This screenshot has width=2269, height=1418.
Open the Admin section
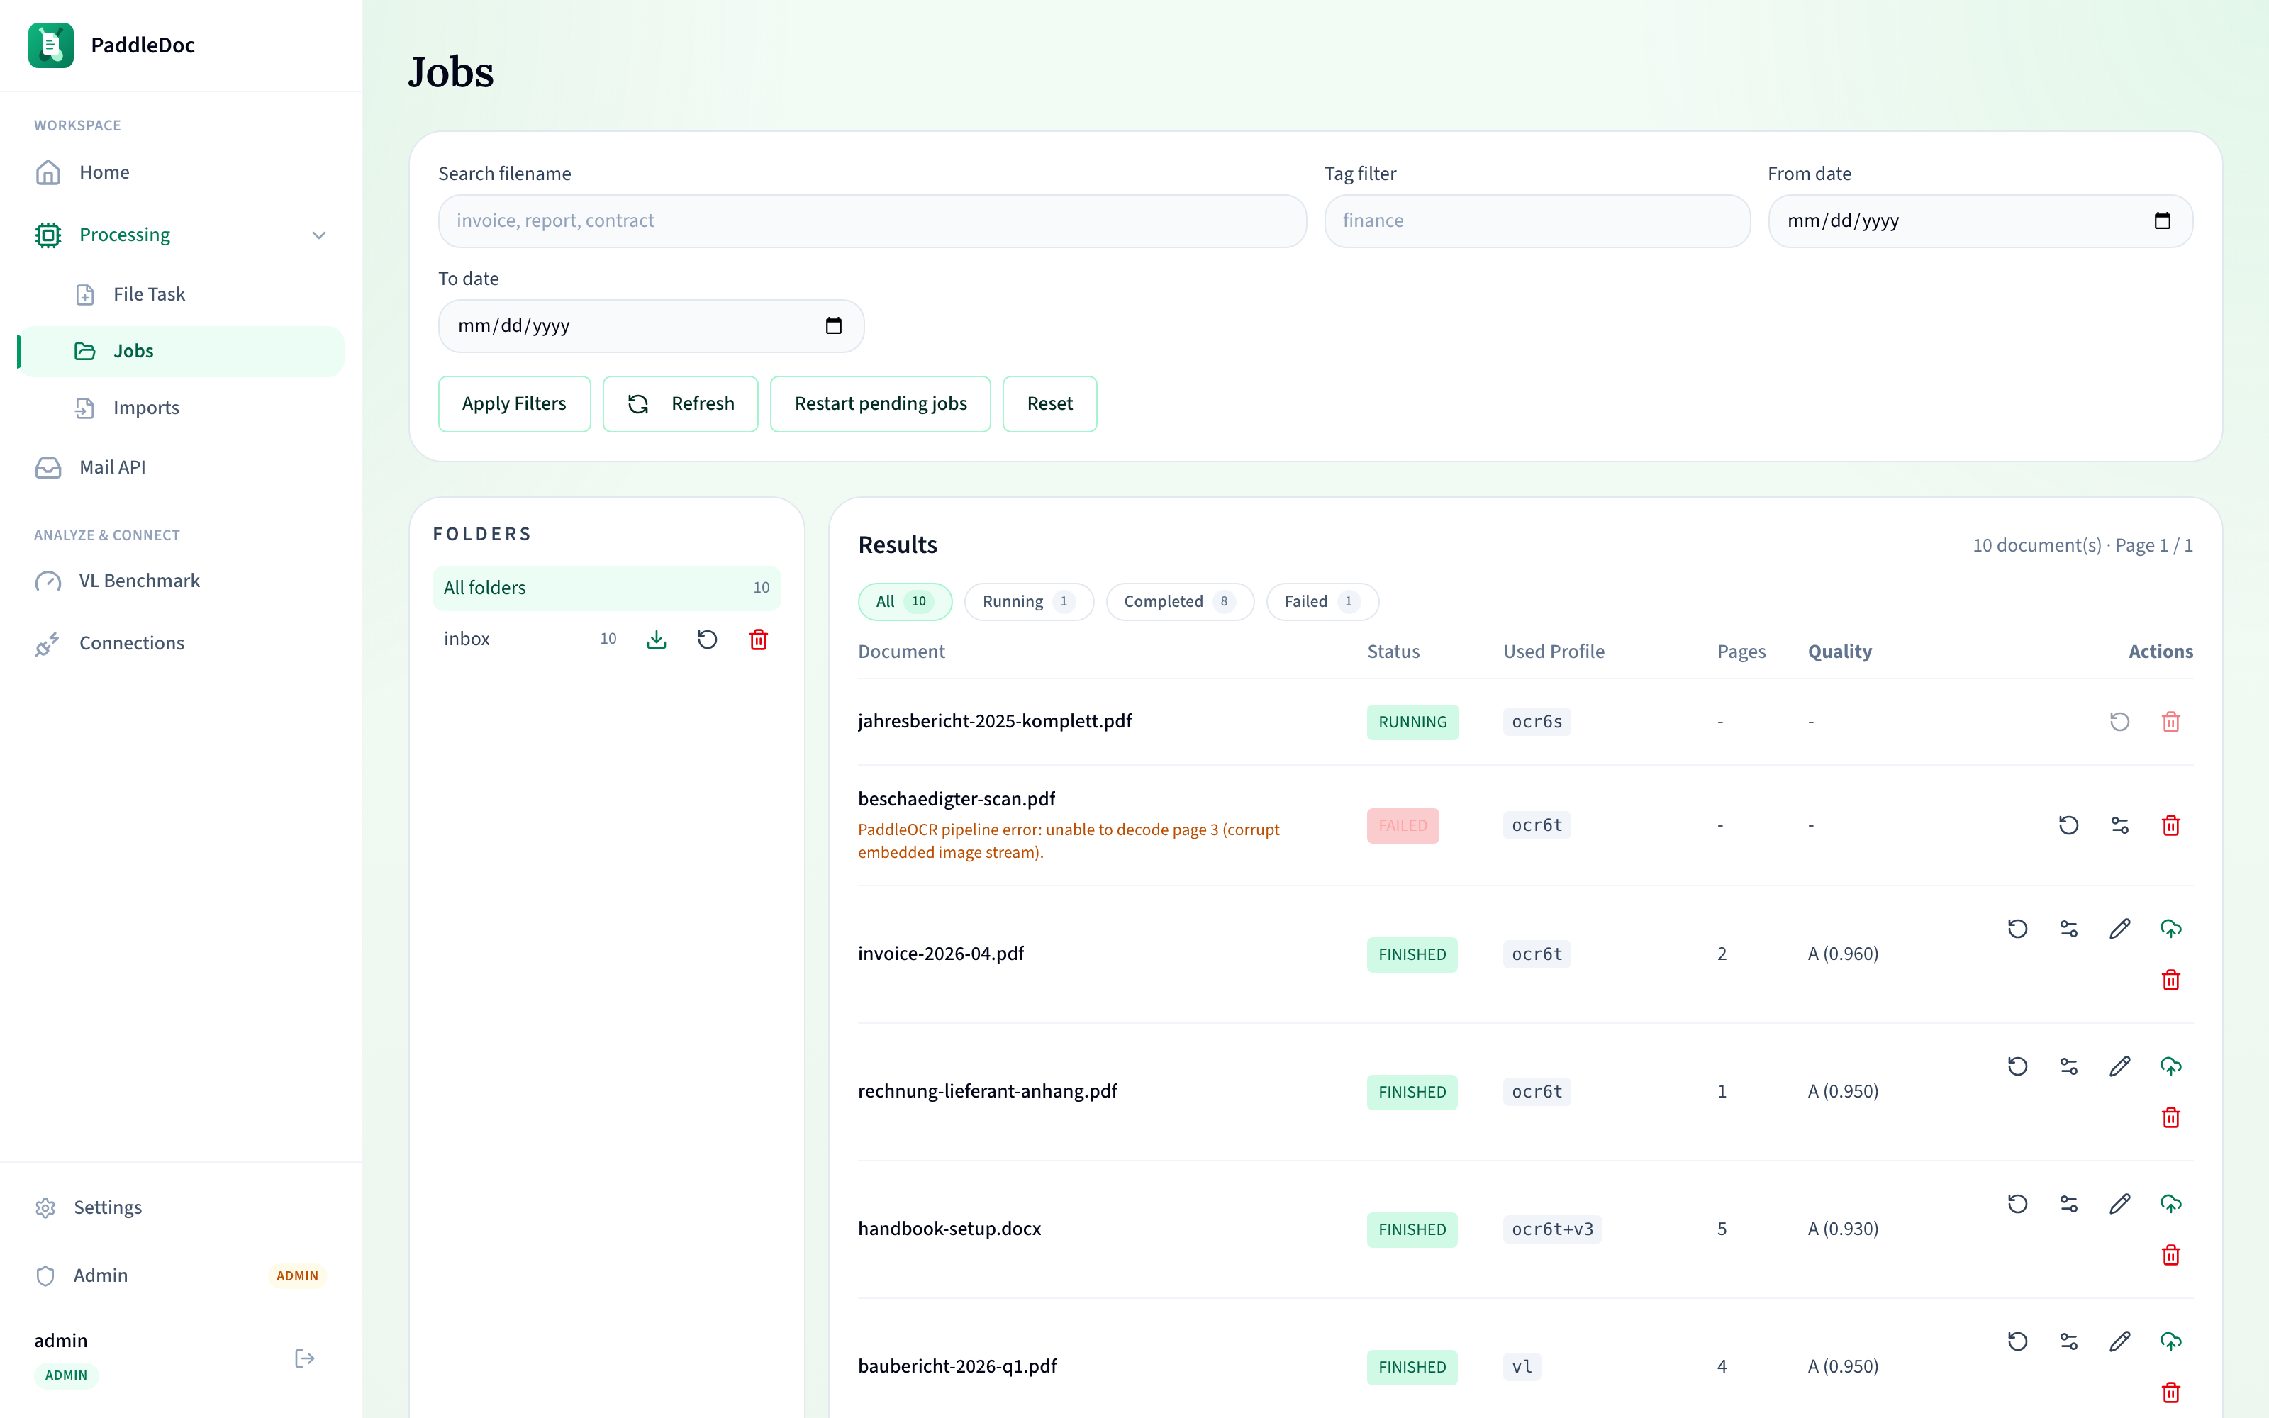pyautogui.click(x=181, y=1275)
